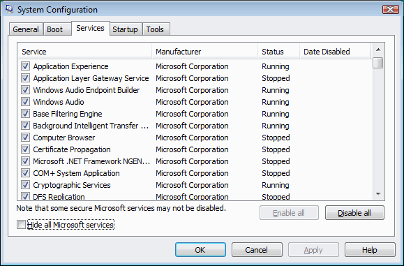Uncheck the Certificate Propagation checkbox

click(25, 149)
